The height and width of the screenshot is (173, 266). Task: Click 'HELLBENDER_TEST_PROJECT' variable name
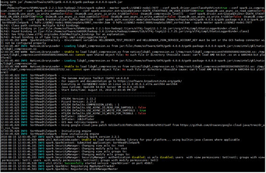point(117,40)
